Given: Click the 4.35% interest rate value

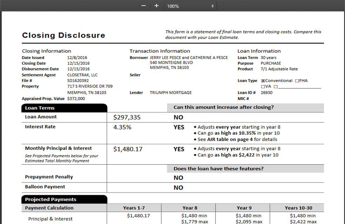Looking at the screenshot, I should [x=122, y=127].
